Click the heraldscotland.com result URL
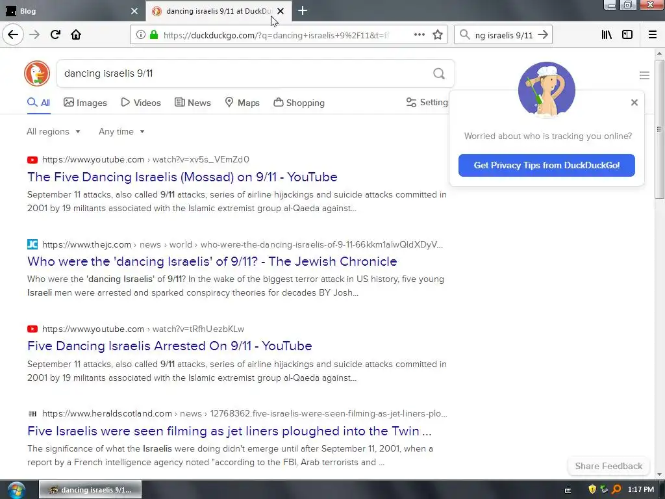 [x=245, y=414]
